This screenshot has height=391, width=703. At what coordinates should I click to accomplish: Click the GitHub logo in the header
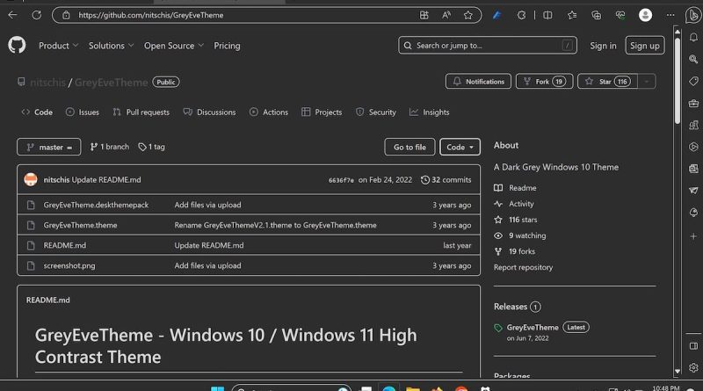(x=17, y=46)
